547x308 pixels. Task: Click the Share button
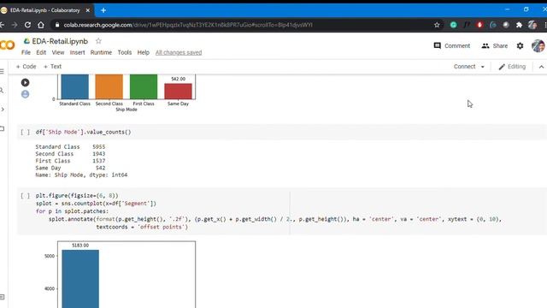(x=495, y=45)
